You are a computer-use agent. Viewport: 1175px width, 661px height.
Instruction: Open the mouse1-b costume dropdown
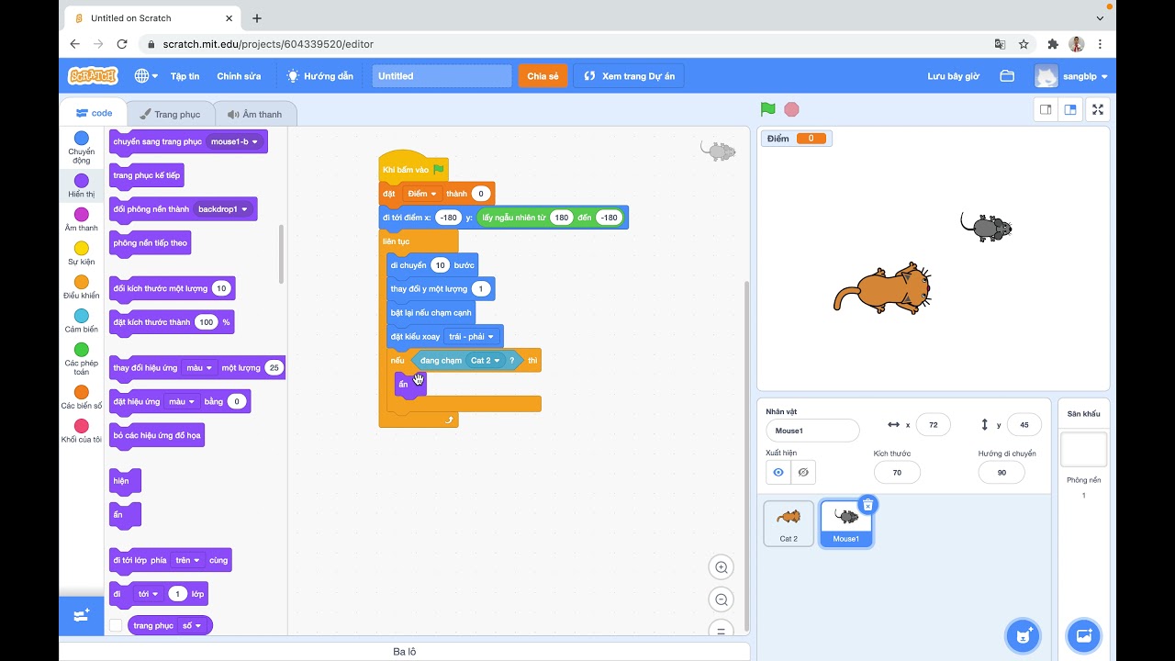(235, 141)
